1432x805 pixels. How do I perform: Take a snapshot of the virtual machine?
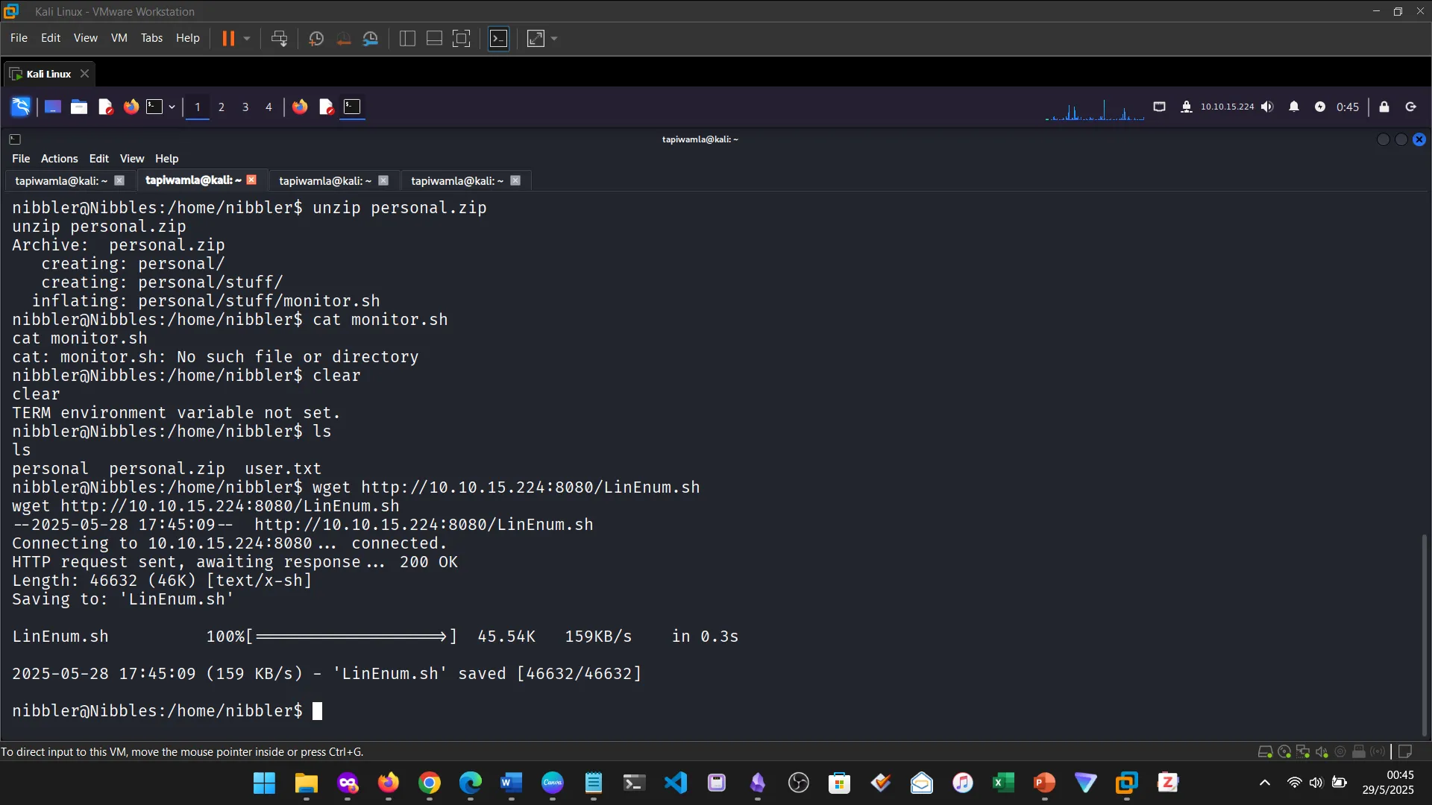coord(315,38)
